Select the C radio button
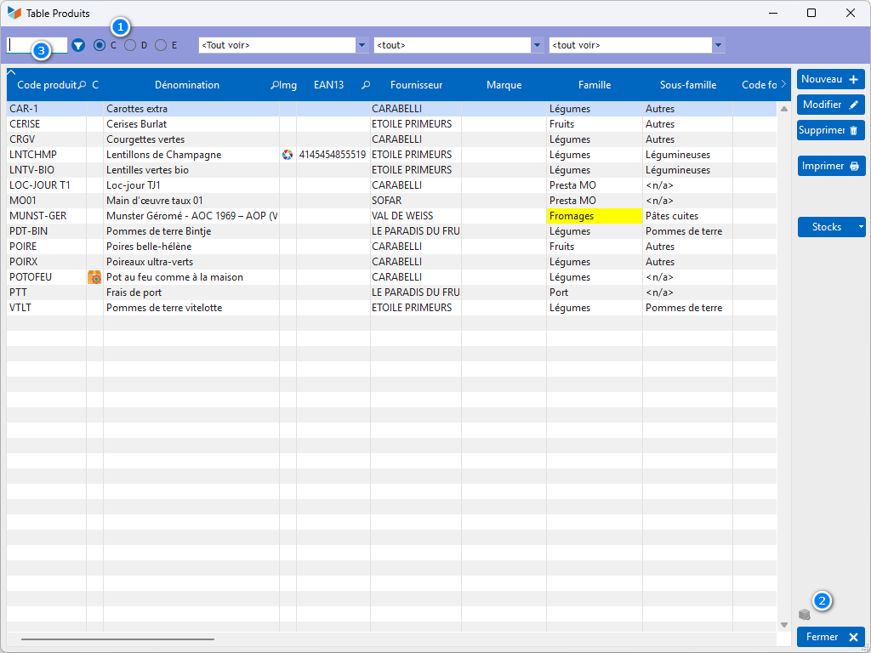This screenshot has width=871, height=653. pos(100,45)
